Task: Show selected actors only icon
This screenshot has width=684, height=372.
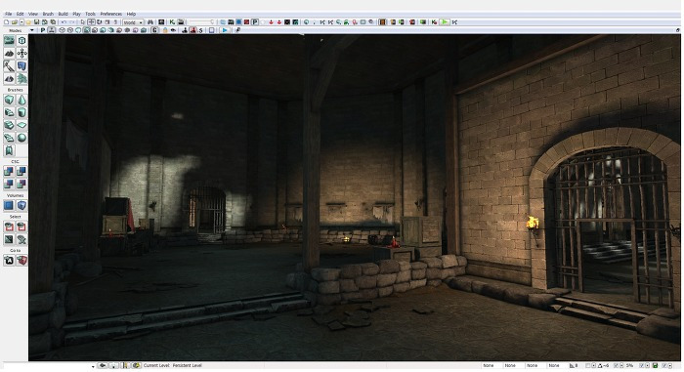Action: [x=9, y=227]
